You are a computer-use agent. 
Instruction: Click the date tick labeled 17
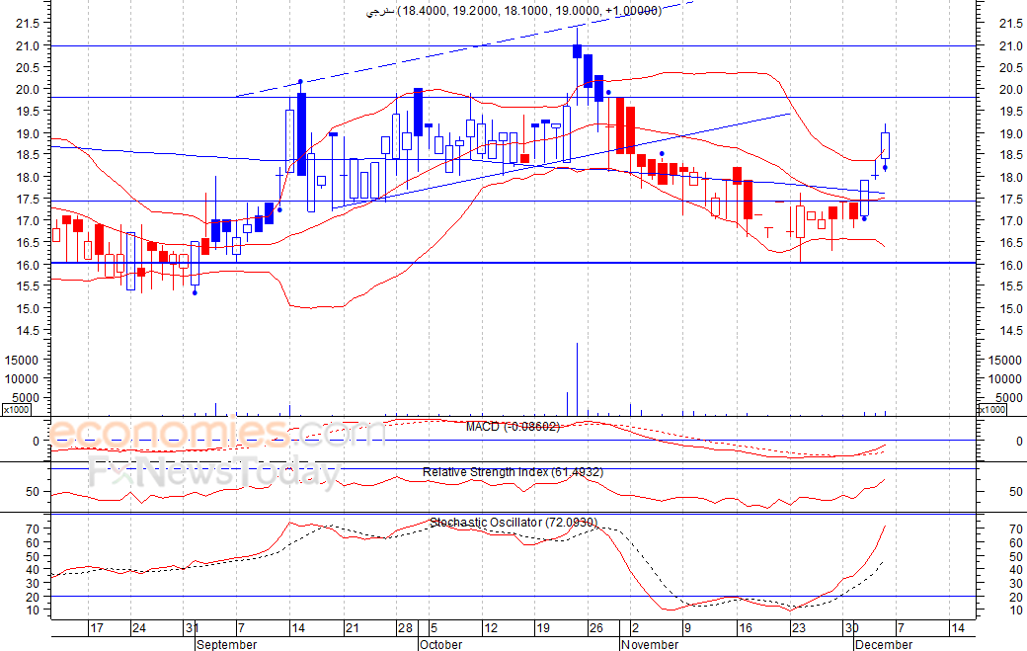click(97, 628)
